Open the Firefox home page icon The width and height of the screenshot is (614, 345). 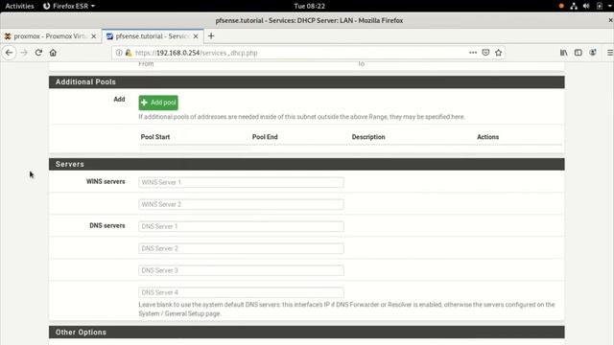pyautogui.click(x=53, y=53)
